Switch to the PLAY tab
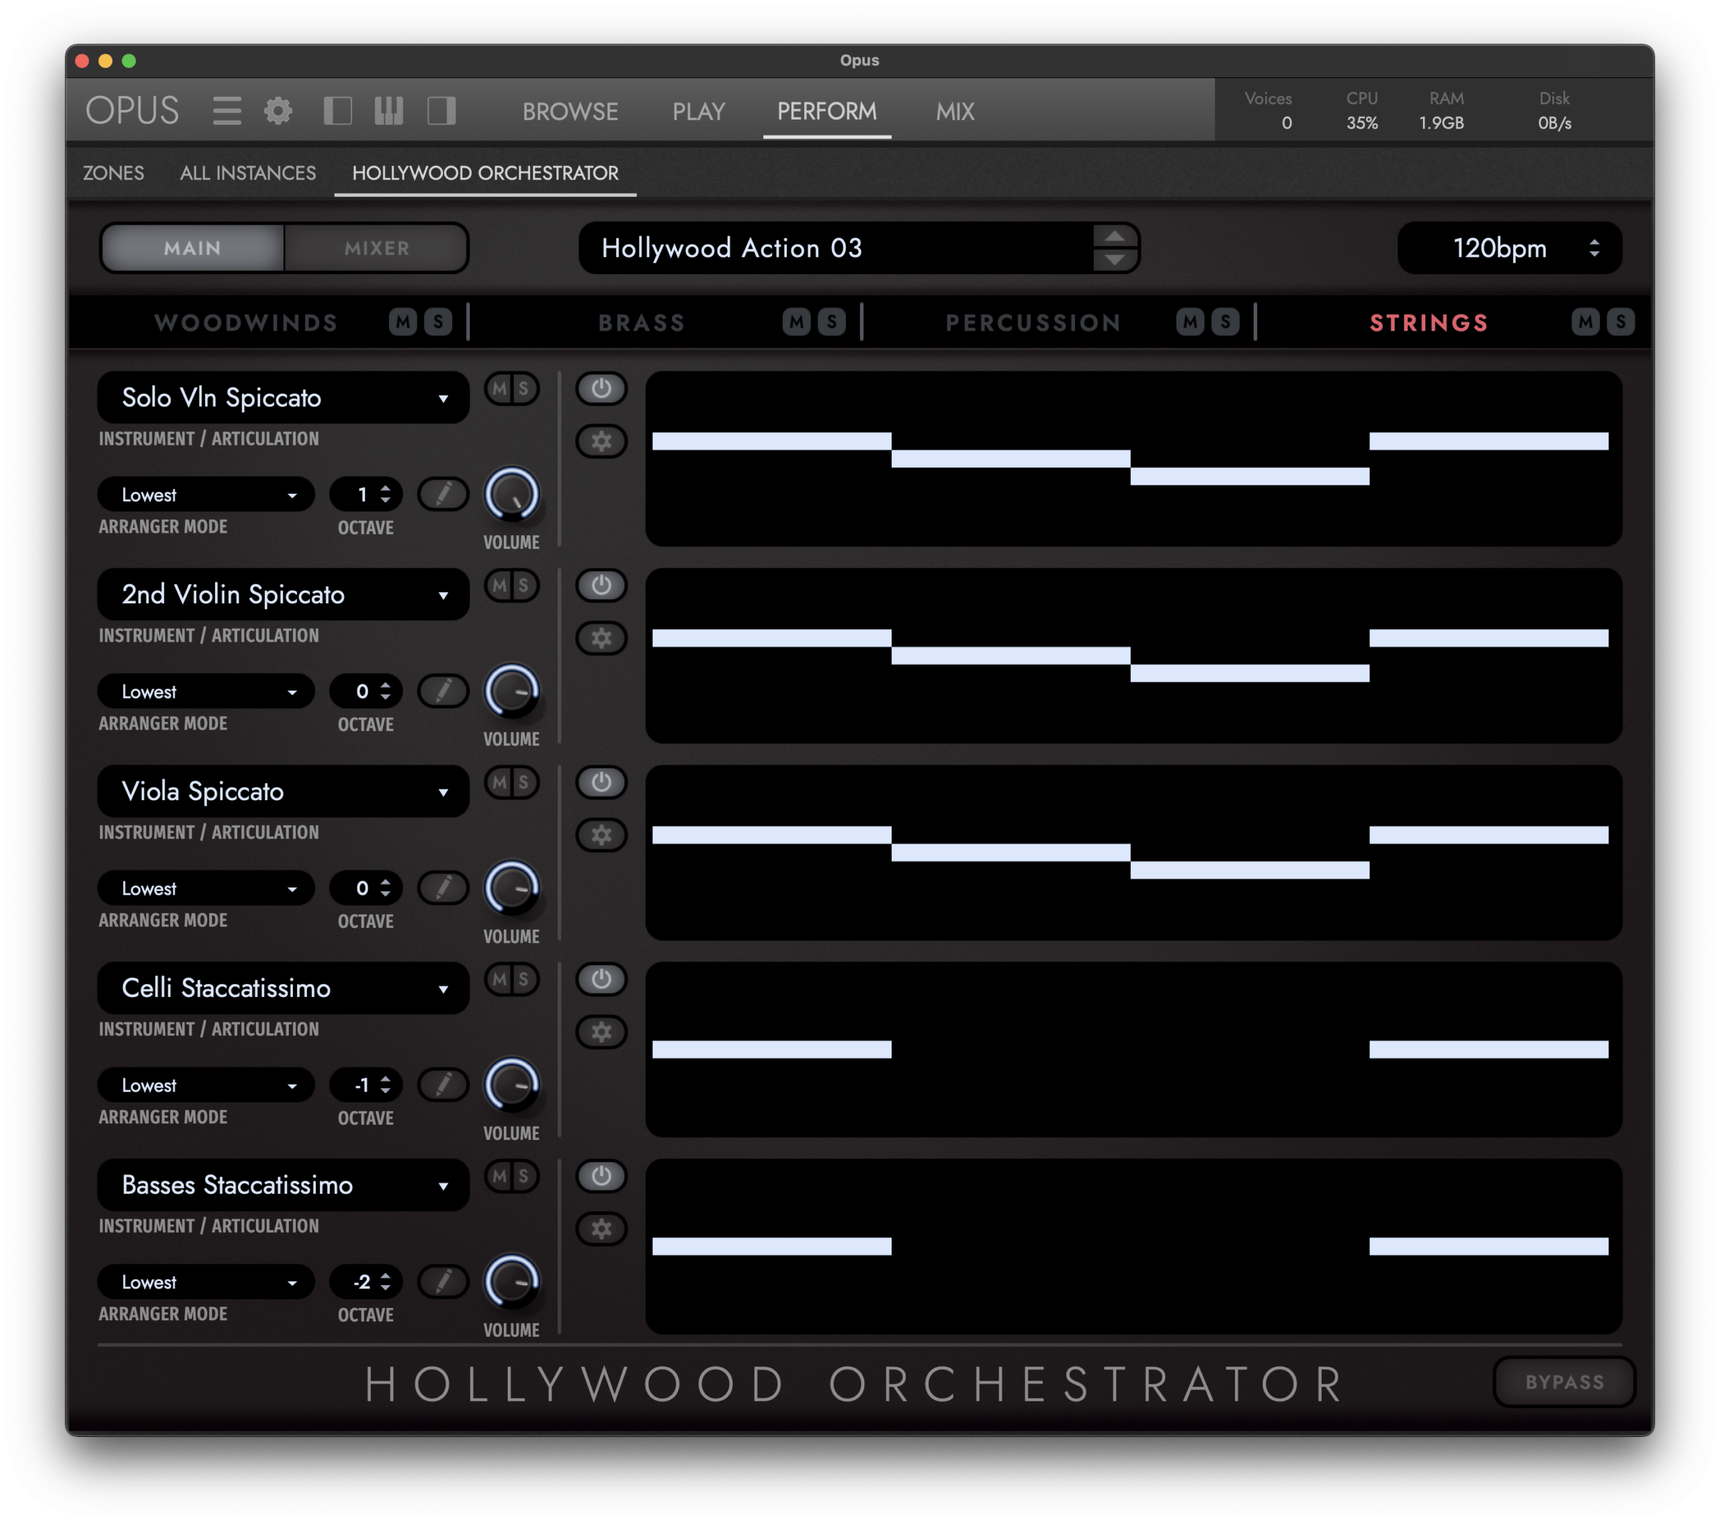1720x1523 pixels. (x=699, y=111)
